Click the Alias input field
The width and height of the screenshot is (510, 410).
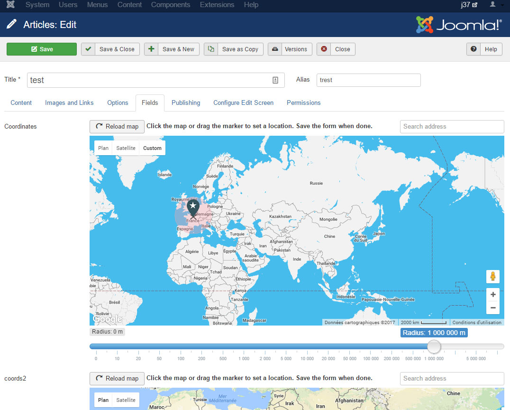click(368, 80)
